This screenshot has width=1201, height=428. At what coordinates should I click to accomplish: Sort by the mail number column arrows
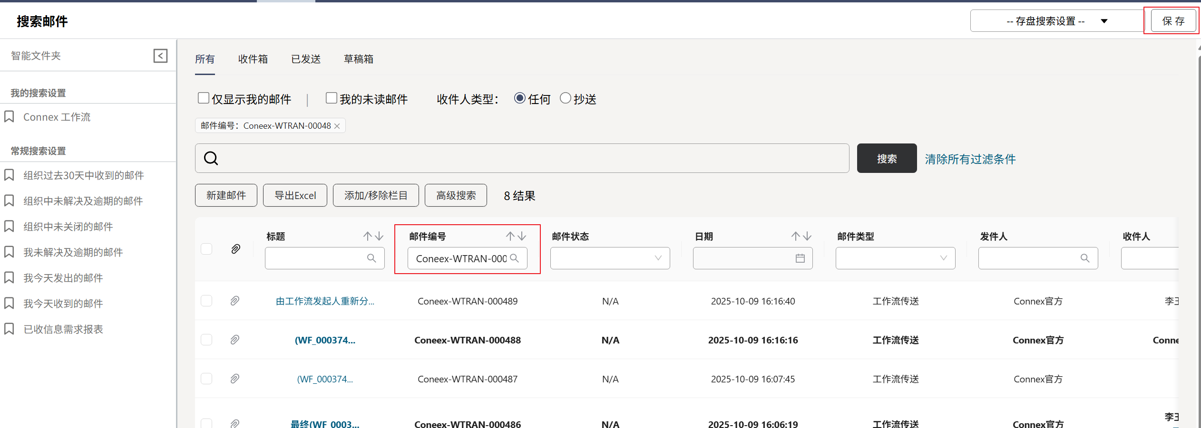(x=516, y=236)
